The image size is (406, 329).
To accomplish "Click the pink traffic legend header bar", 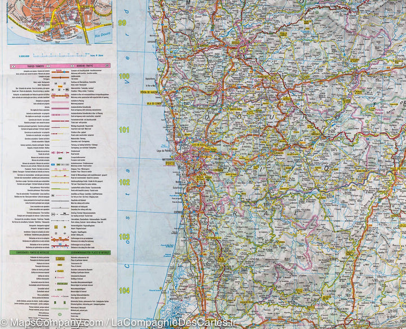I will pos(60,66).
